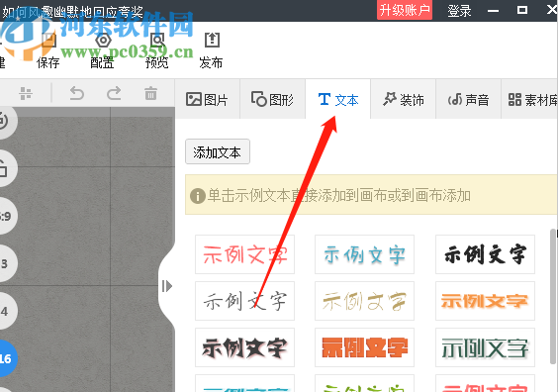Open the 装饰 (Decoration) tab

click(404, 99)
